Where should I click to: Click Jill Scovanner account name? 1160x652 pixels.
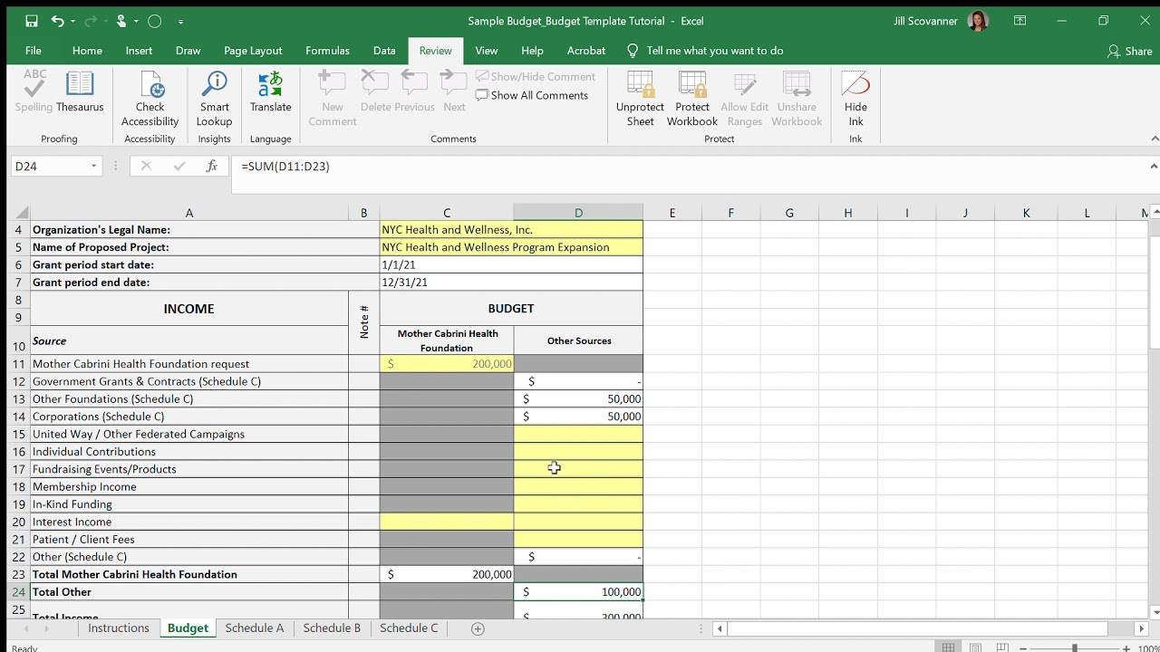coord(925,21)
